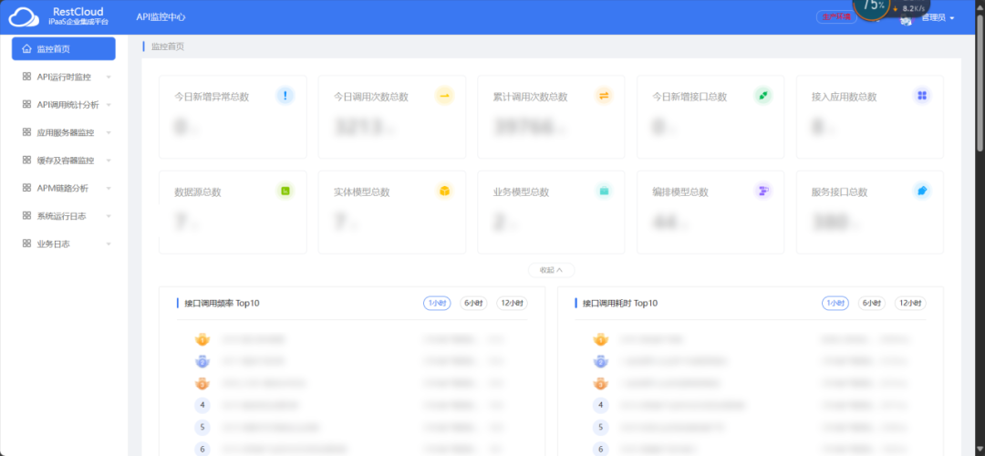Select 12小时 range for 接口调用耗时 Top10
This screenshot has height=456, width=985.
tap(910, 304)
